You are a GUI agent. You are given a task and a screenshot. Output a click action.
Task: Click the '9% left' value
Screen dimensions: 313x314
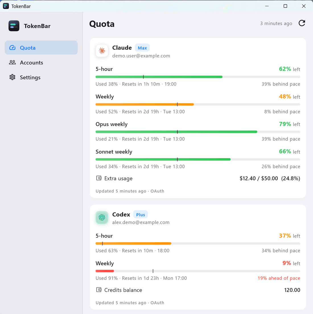pos(291,263)
